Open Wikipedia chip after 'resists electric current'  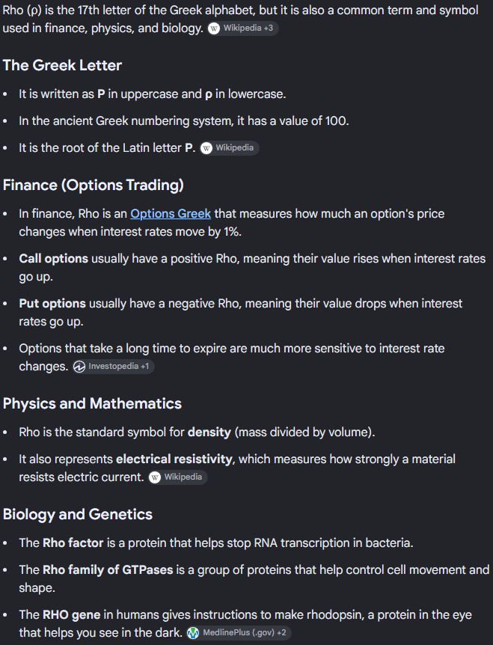[178, 477]
